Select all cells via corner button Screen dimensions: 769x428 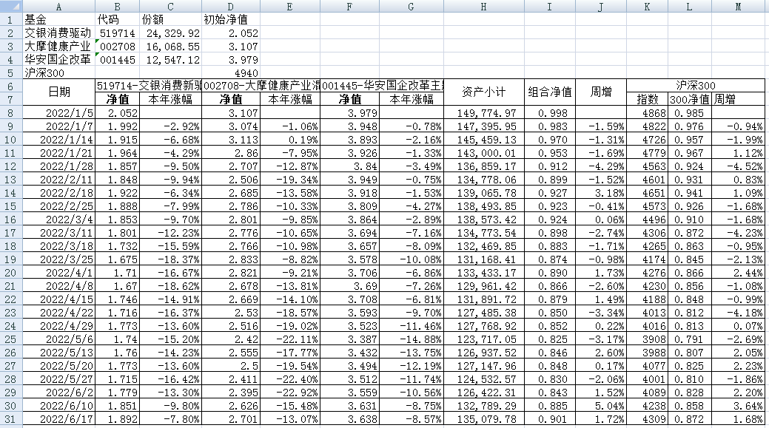tap(11, 6)
